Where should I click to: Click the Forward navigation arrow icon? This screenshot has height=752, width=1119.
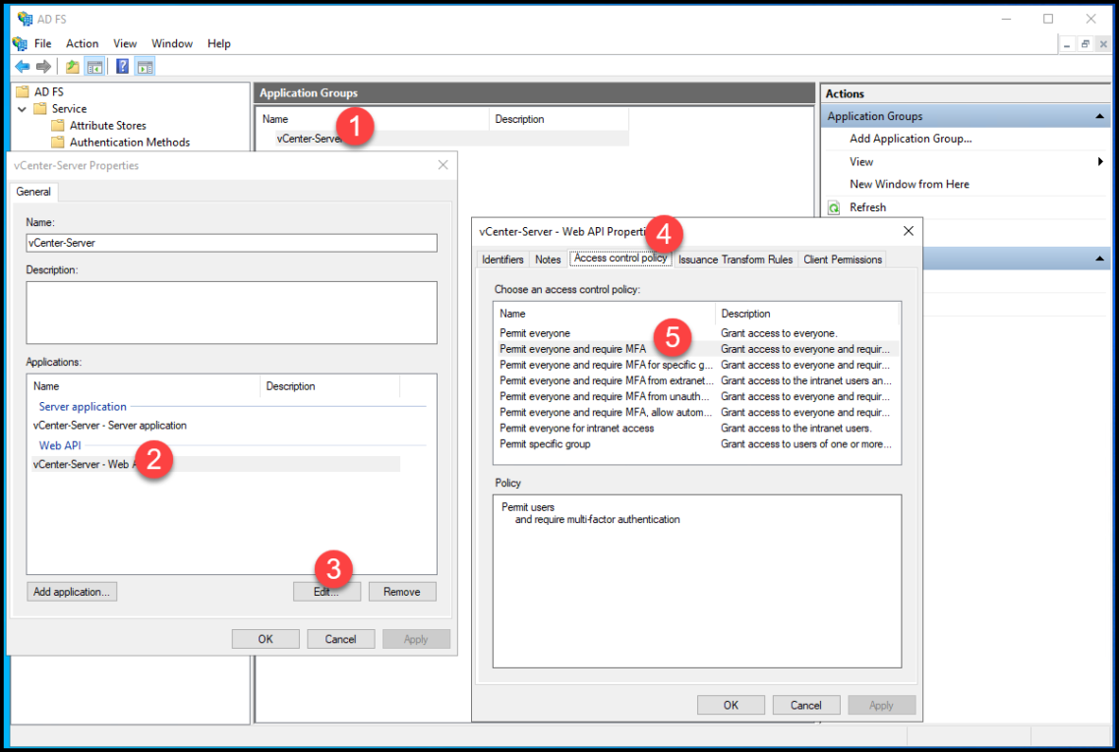click(45, 66)
